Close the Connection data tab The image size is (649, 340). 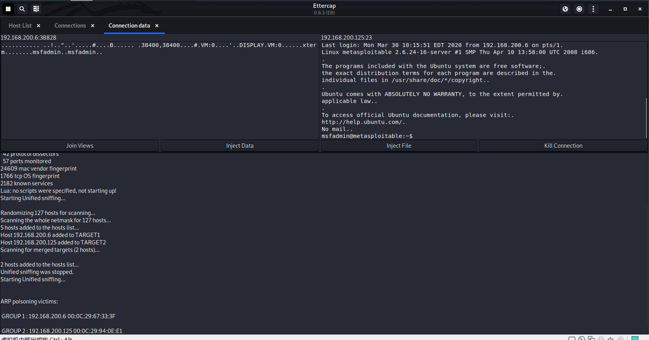click(x=157, y=26)
